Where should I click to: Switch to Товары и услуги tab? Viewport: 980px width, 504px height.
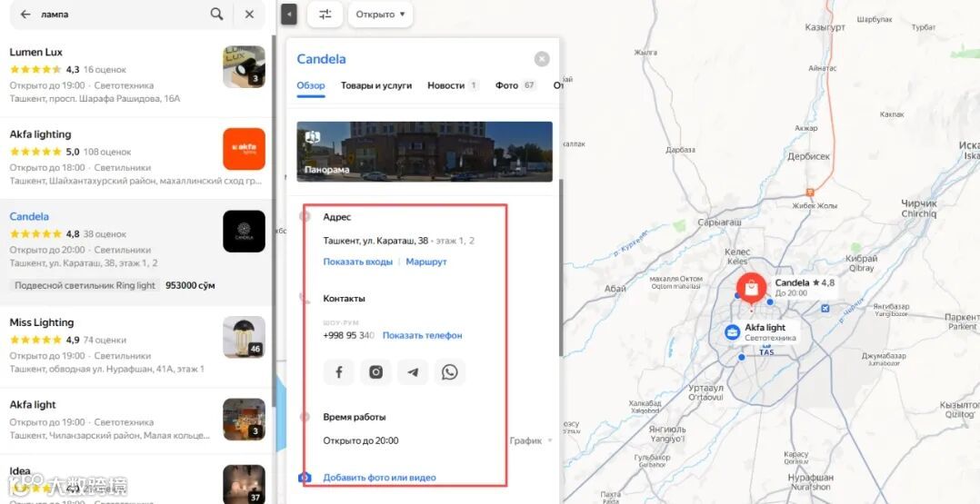point(376,85)
